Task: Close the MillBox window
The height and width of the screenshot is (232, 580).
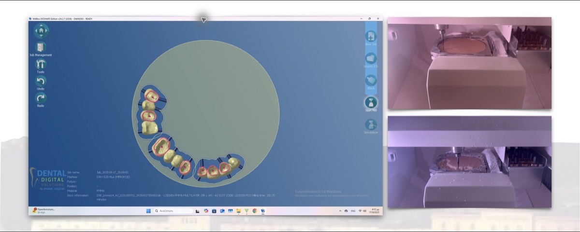Action: tap(377, 19)
